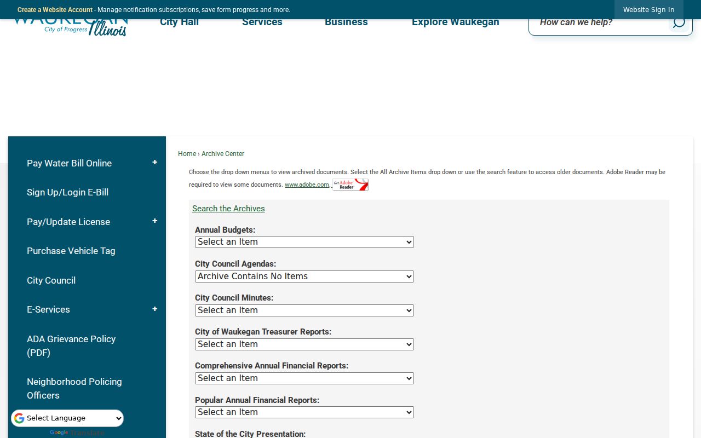This screenshot has height=438, width=701.
Task: Click the Website Sign In button
Action: 648,10
